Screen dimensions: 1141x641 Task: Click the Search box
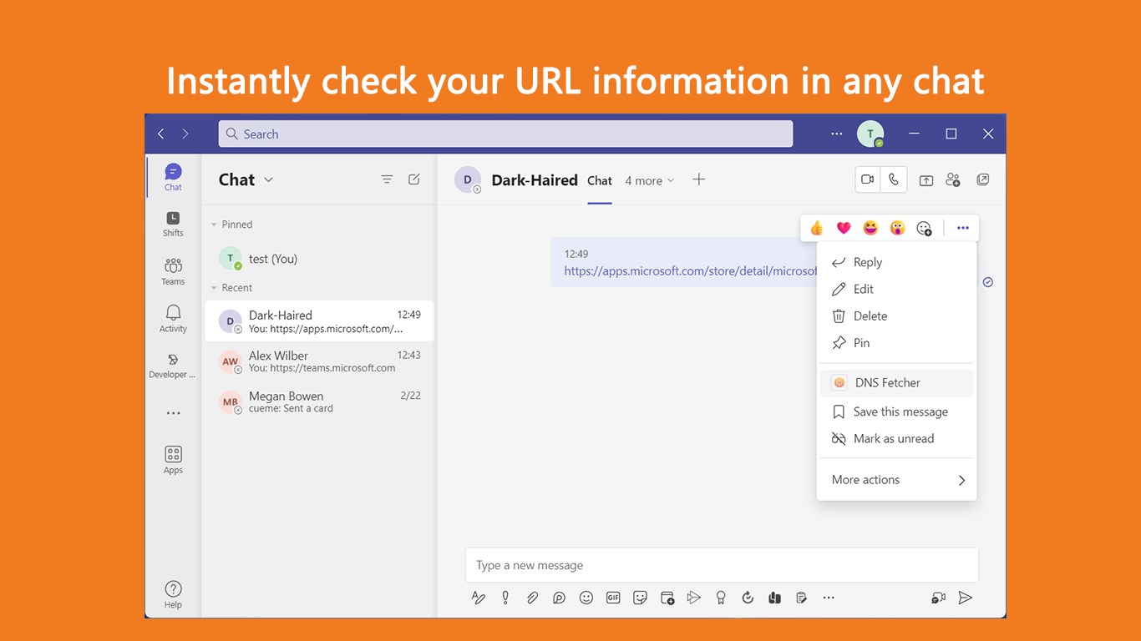coord(505,134)
